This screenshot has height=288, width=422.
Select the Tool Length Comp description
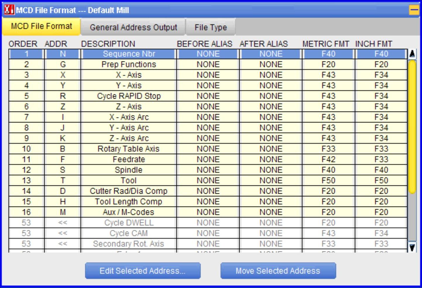129,202
